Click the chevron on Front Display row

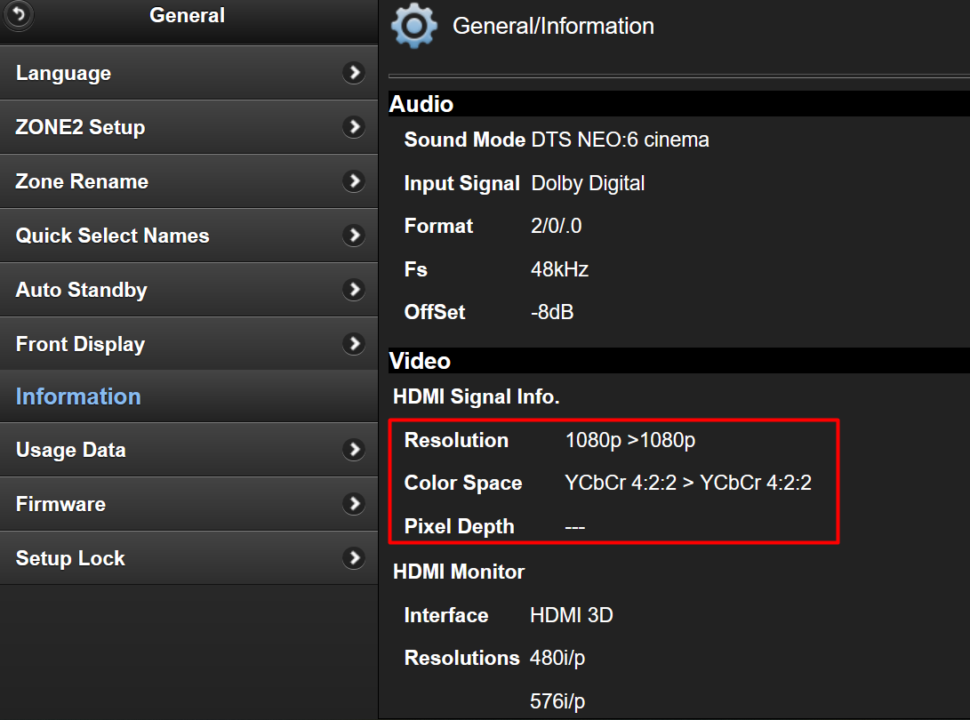(x=354, y=344)
